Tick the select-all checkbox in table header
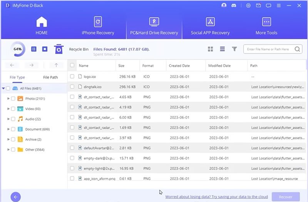This screenshot has width=308, height=202. [x=72, y=65]
